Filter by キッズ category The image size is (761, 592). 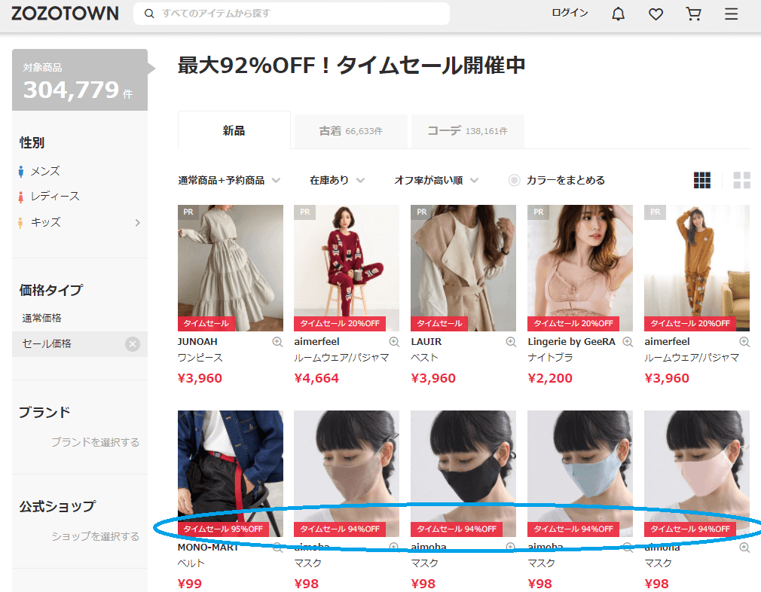pyautogui.click(x=46, y=223)
